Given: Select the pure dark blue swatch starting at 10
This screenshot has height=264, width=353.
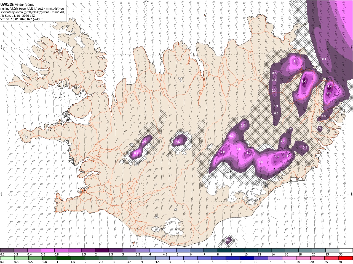Looking at the screenshot, I should click(247, 258).
